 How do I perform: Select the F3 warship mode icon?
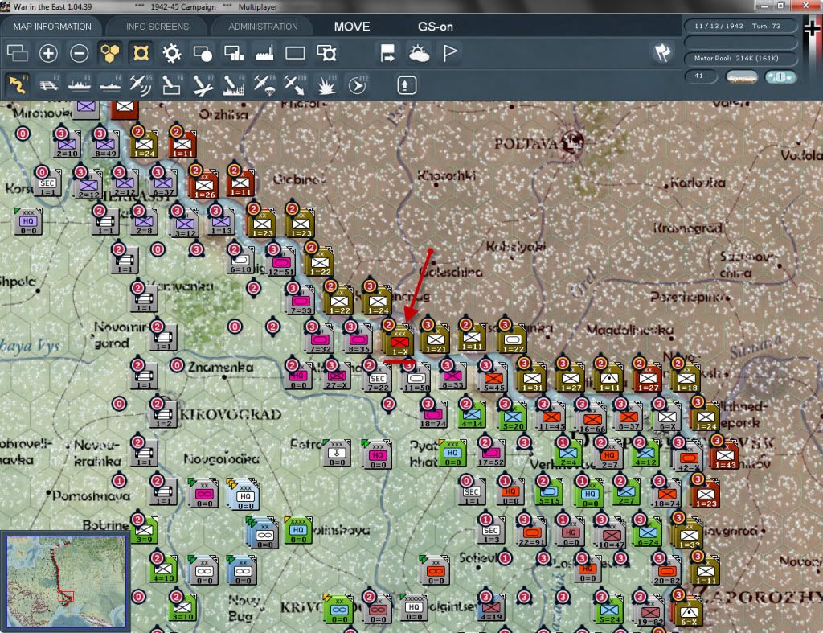pos(80,84)
